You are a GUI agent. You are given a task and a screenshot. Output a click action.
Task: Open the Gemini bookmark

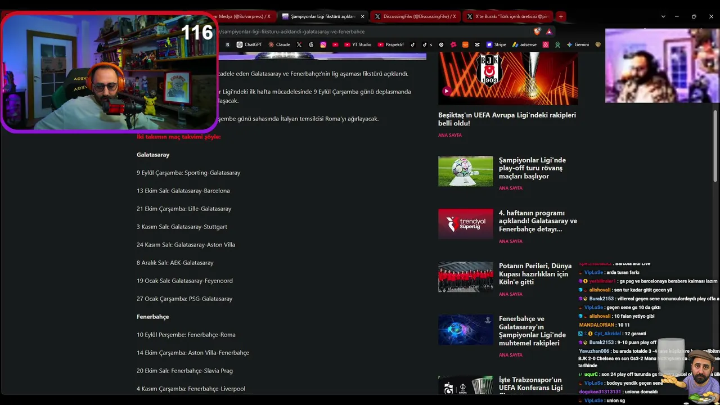coord(578,44)
